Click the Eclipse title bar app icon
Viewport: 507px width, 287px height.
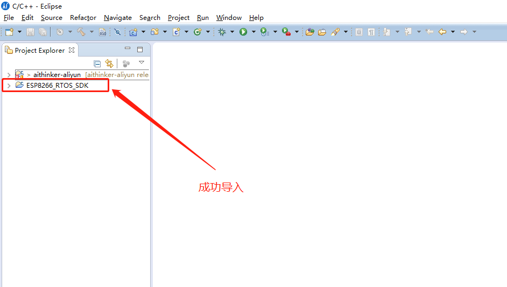(5, 6)
